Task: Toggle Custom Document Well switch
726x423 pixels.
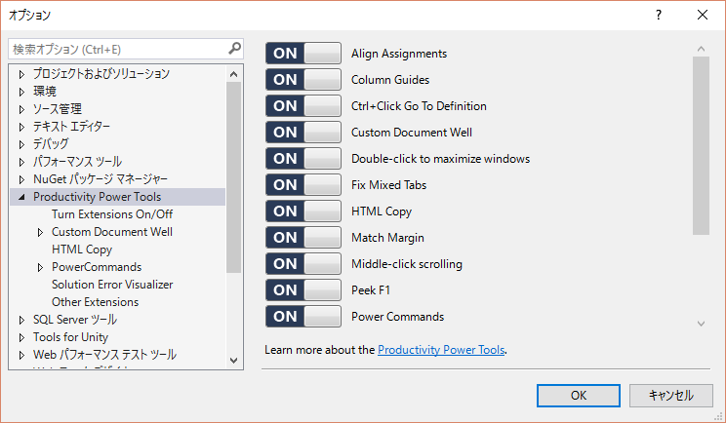Action: coord(303,133)
